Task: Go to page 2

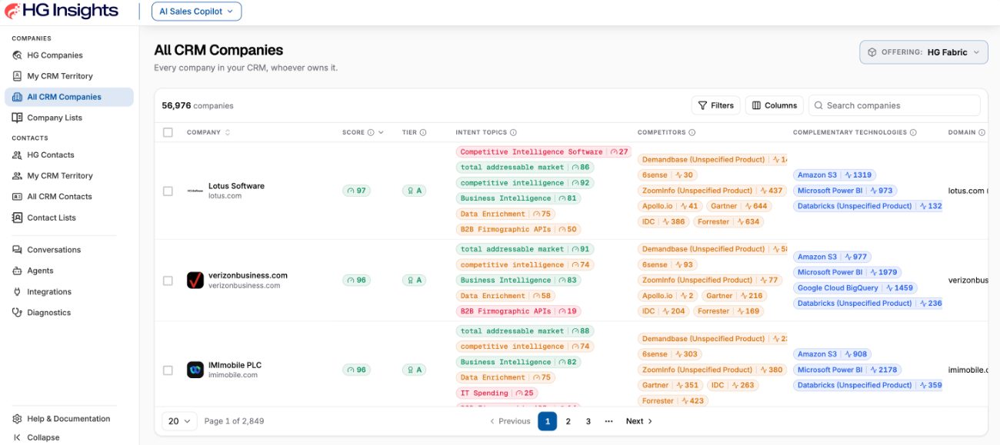Action: click(568, 421)
